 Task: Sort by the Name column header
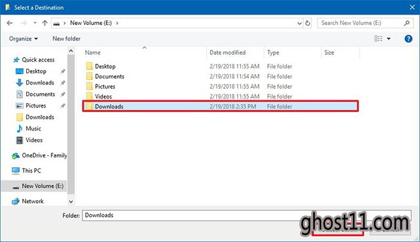93,52
